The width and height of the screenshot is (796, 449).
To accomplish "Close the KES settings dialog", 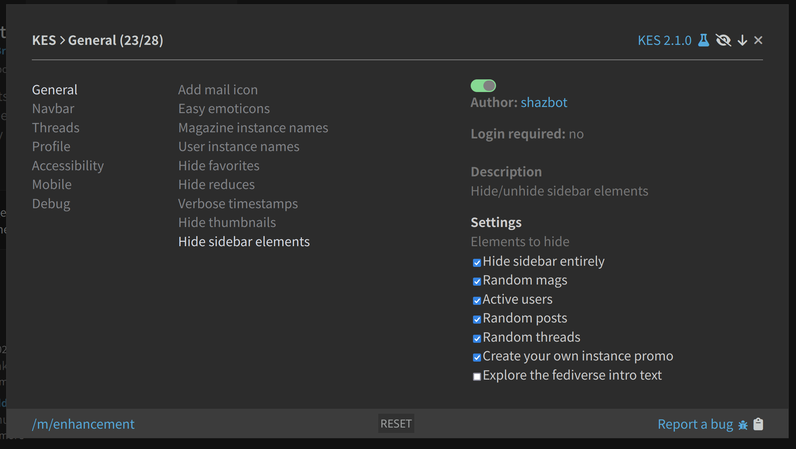I will pyautogui.click(x=758, y=40).
